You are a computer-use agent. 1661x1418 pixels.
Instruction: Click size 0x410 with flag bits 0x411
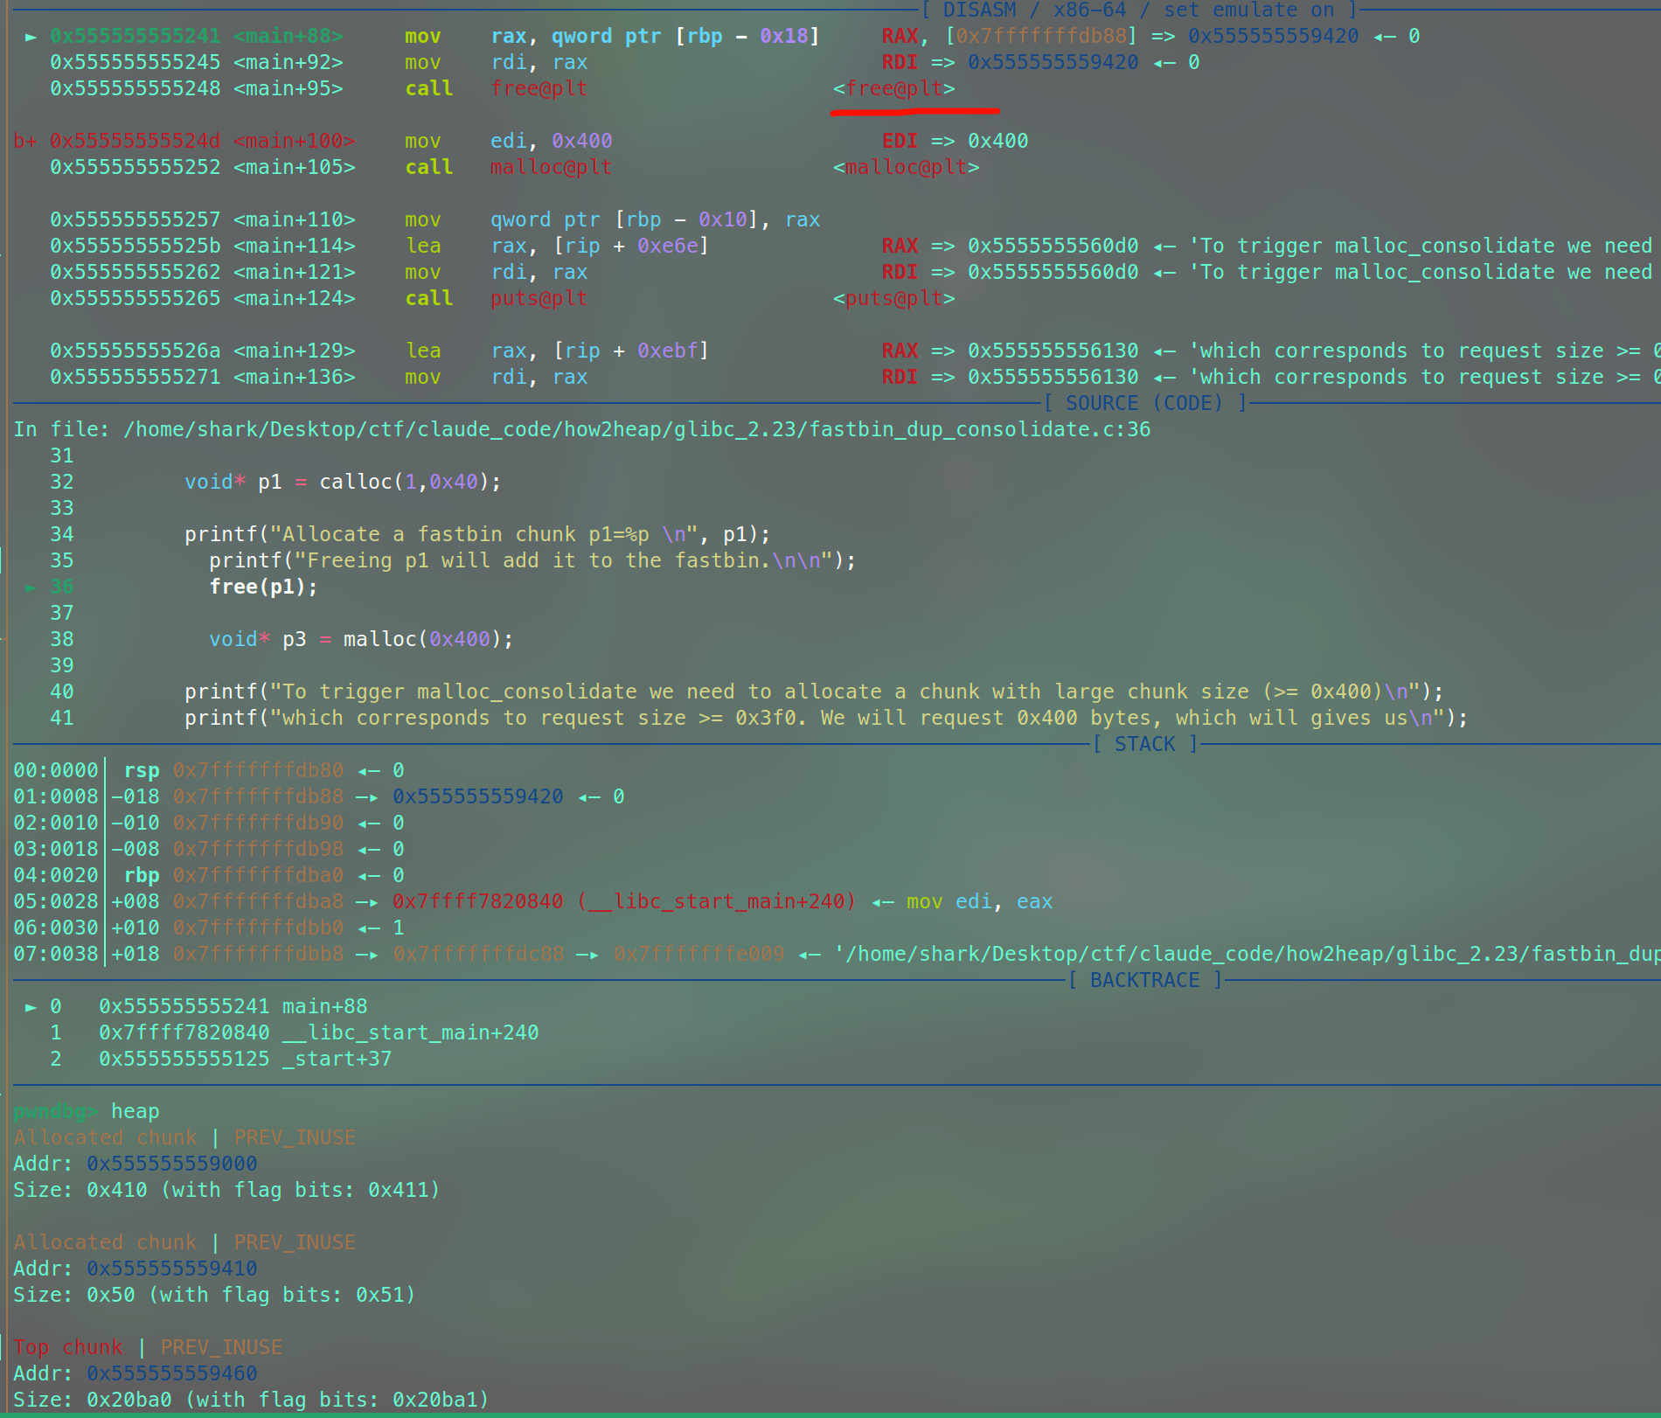[226, 1190]
